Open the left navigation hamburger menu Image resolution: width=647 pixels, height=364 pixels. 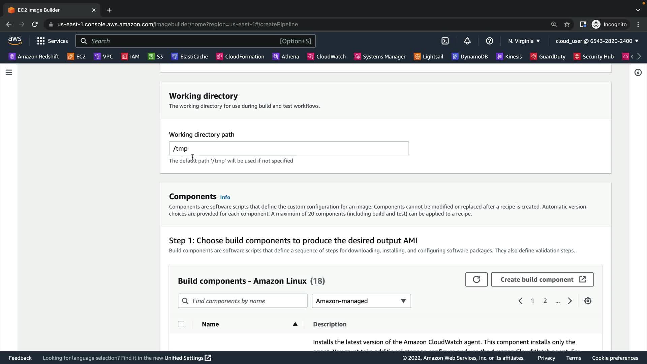point(9,72)
